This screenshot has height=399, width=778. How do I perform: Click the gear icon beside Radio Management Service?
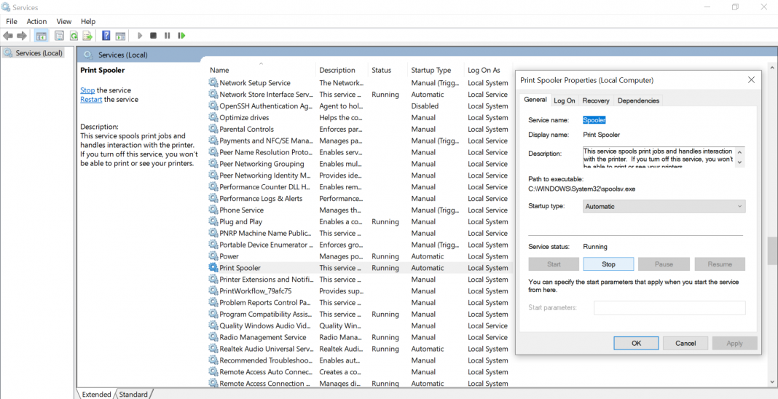pyautogui.click(x=213, y=337)
